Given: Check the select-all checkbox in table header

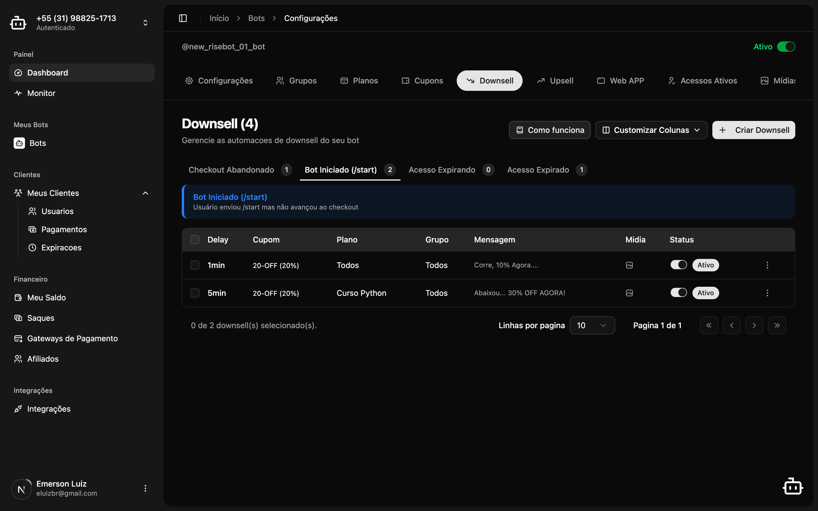Looking at the screenshot, I should tap(195, 240).
